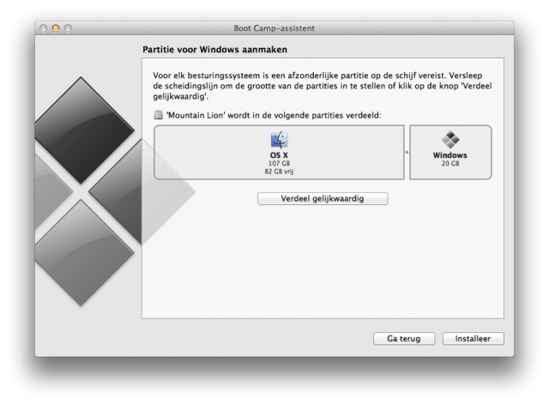Click the partition divider handle dot
Viewport: 549px width, 405px height.
(407, 152)
